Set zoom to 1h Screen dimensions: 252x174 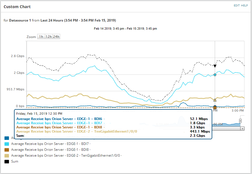(x=41, y=37)
